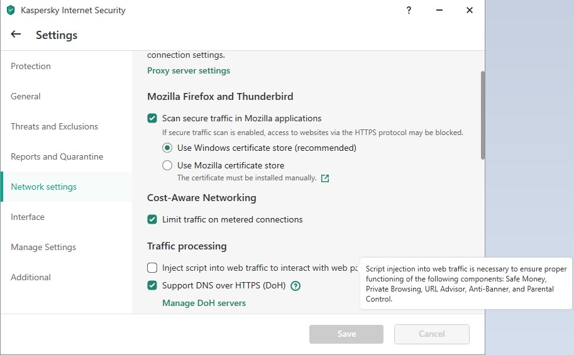Screen dimensions: 574x355
Task: Select Use Mozilla certificate store option
Action: 167,166
